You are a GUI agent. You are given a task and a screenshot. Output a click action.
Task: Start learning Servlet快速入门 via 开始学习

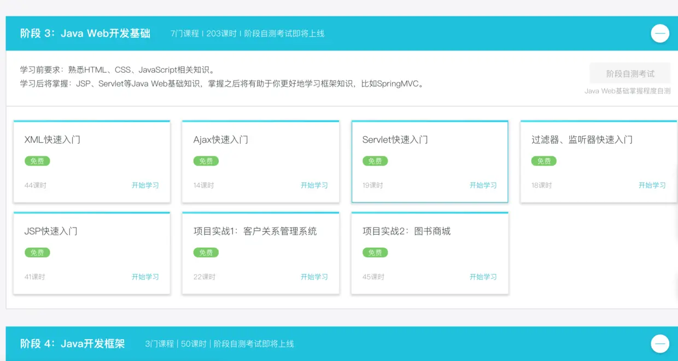coord(483,185)
